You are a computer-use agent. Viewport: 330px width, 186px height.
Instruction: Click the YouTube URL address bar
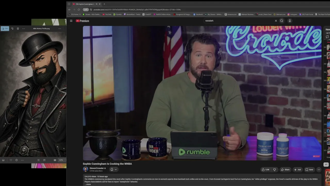coord(137,10)
